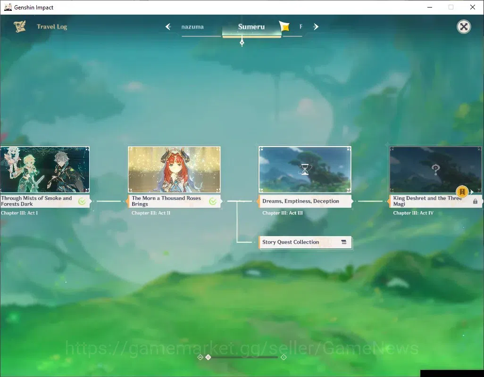Click the small arrow next to bookmark badge
The image size is (484, 377).
472,192
